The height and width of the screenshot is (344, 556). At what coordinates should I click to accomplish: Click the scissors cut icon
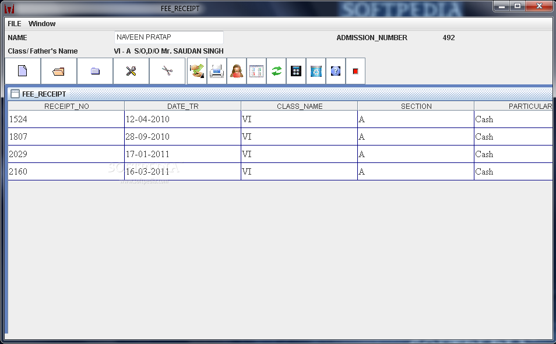click(x=167, y=71)
